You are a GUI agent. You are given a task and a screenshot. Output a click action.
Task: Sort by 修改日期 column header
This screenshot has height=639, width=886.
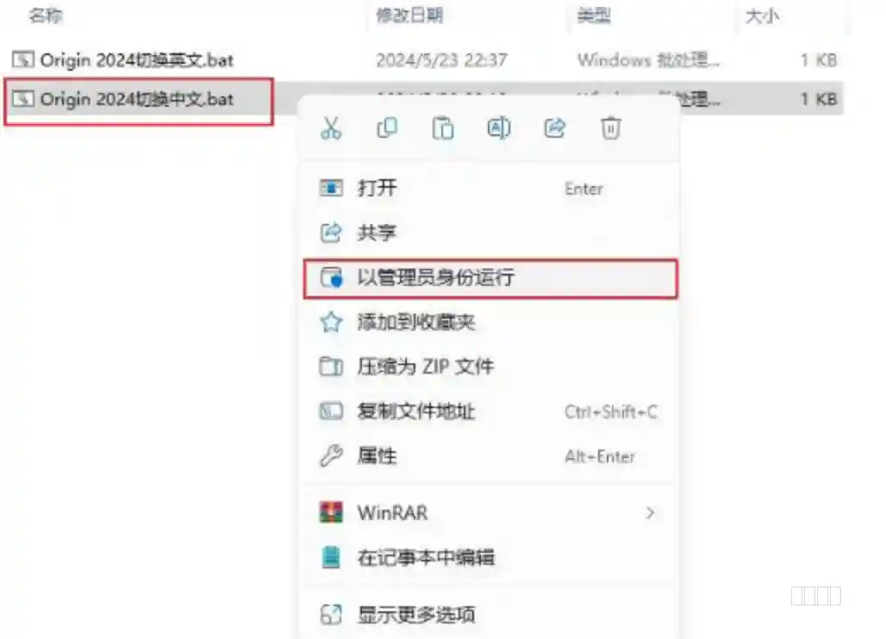point(409,16)
